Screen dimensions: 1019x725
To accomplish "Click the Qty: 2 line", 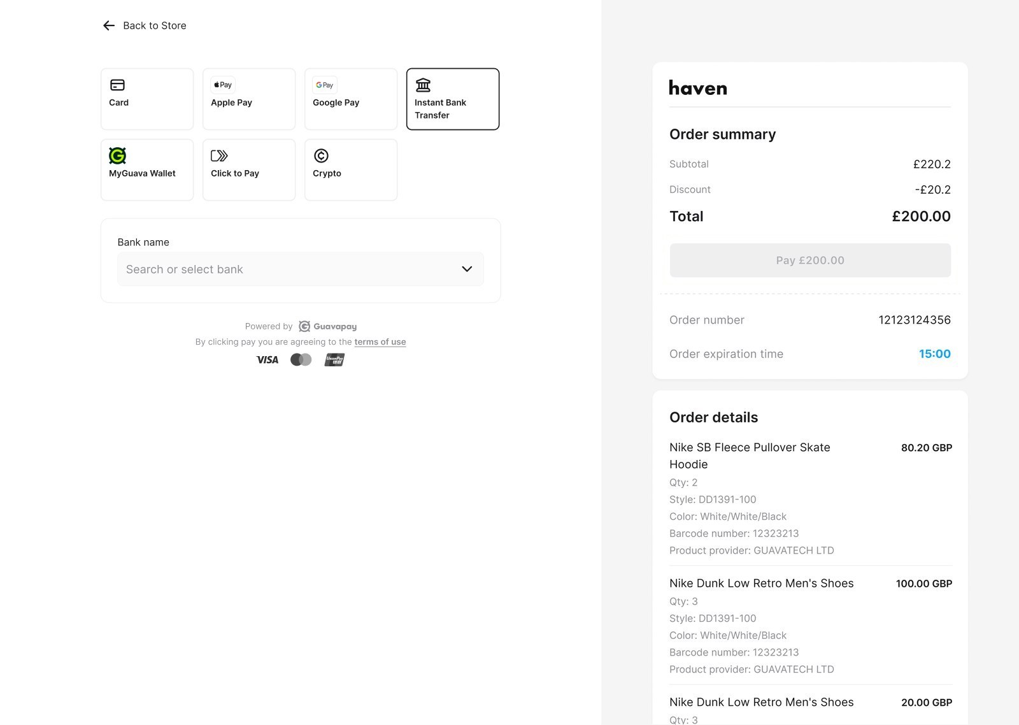I will point(683,482).
